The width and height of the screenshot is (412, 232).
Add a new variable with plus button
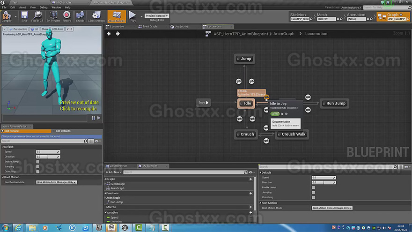(x=250, y=212)
